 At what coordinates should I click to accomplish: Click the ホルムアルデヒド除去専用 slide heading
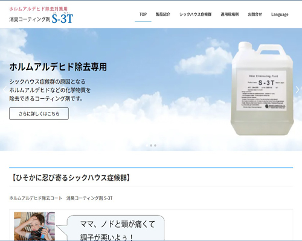[x=58, y=67]
